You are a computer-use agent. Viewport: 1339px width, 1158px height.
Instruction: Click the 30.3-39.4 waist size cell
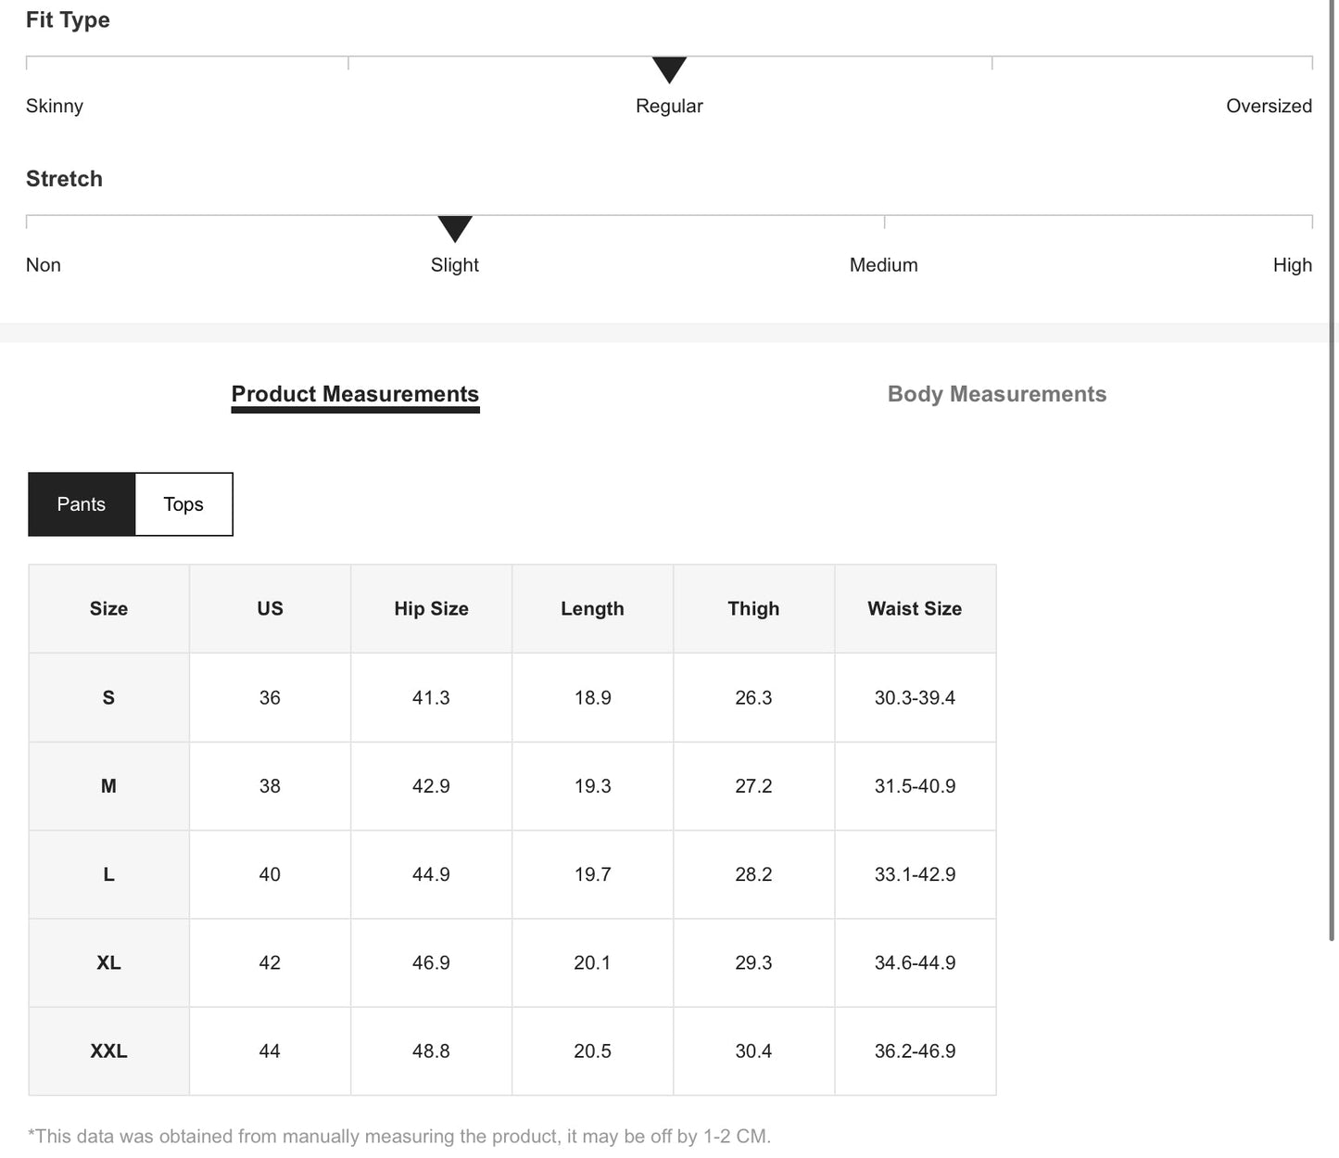915,698
